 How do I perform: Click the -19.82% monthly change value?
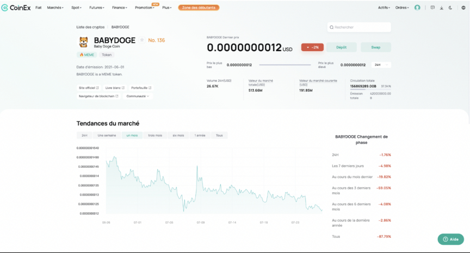tap(384, 177)
